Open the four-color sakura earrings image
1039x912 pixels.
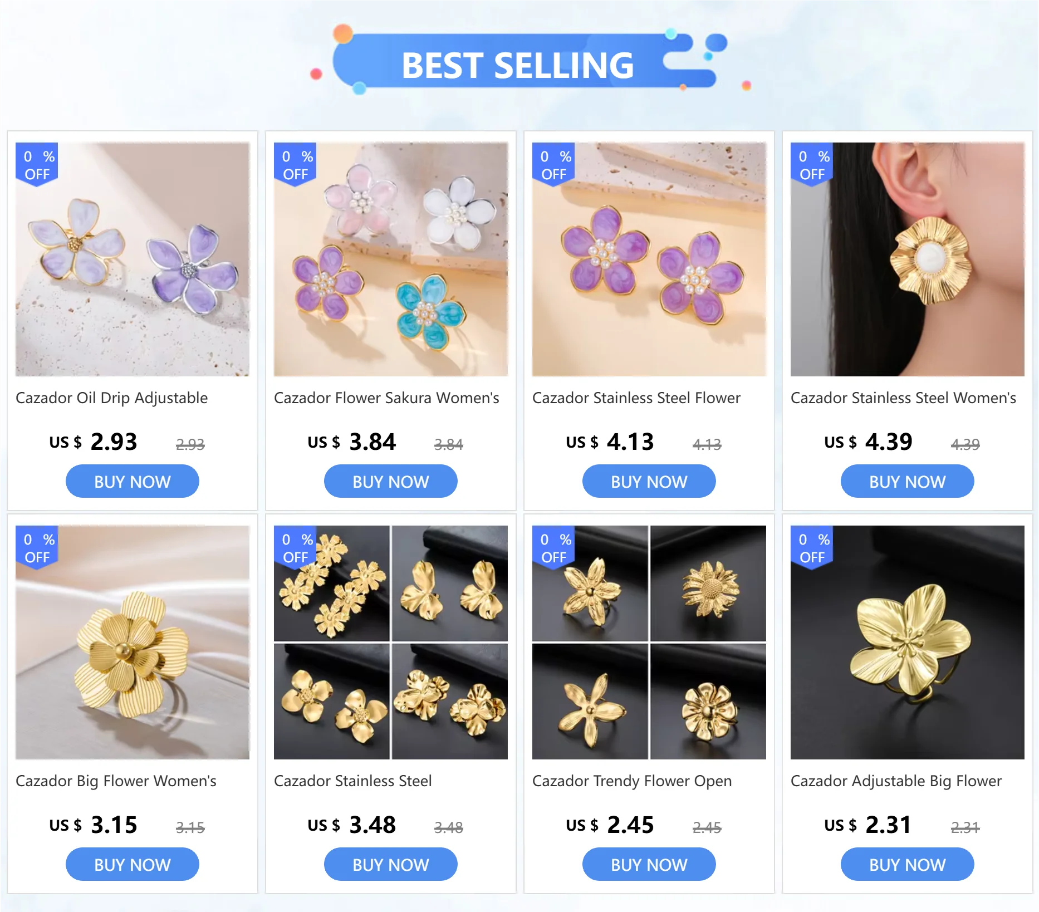[391, 259]
